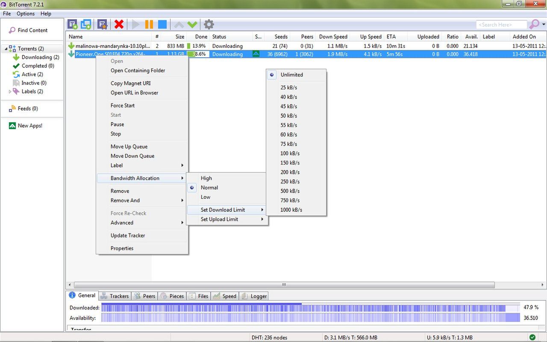Click the Downloading green arrow sidebar icon
The image size is (547, 342).
(x=16, y=57)
